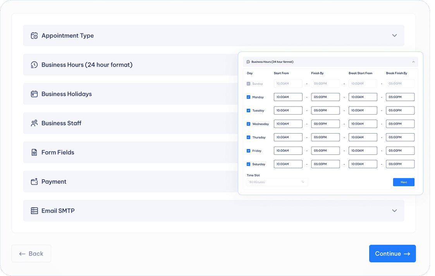Image resolution: width=435 pixels, height=276 pixels.
Task: Expand the Appointment Type chevron
Action: coord(394,36)
